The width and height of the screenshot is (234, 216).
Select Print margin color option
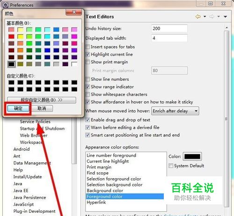point(99,167)
